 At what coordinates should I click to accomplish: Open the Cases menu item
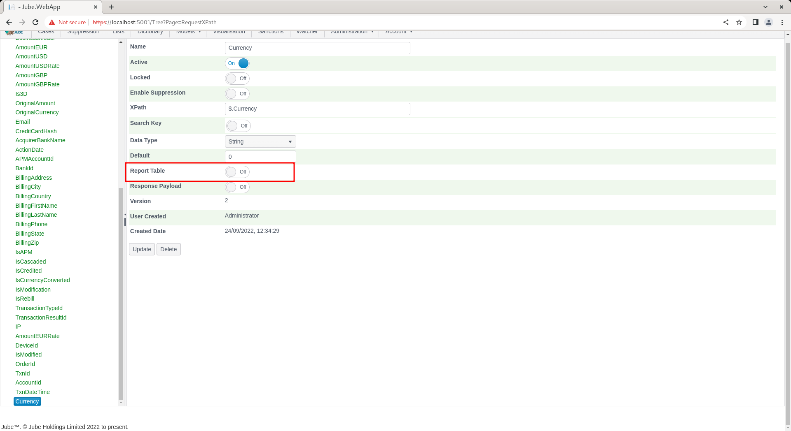pyautogui.click(x=46, y=32)
